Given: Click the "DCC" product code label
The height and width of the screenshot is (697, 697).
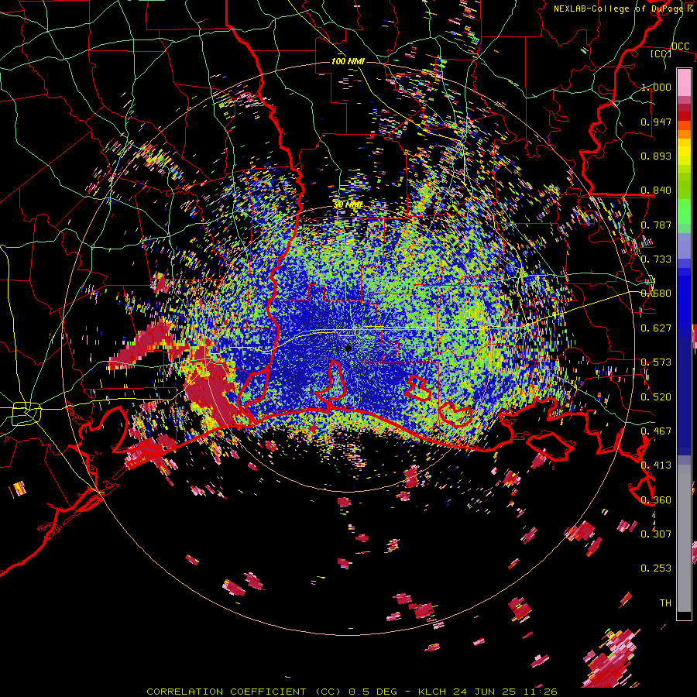Looking at the screenshot, I should coord(680,46).
